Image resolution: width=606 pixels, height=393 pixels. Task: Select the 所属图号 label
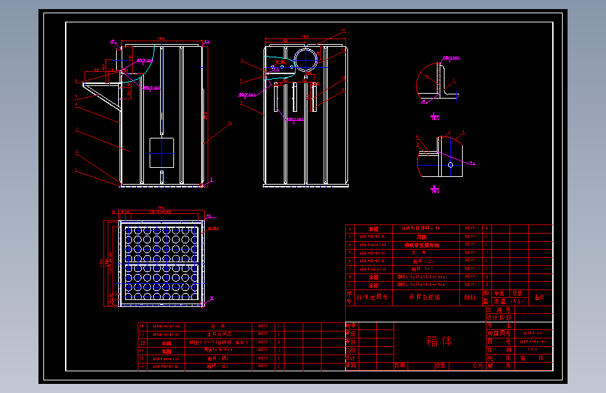point(499,334)
